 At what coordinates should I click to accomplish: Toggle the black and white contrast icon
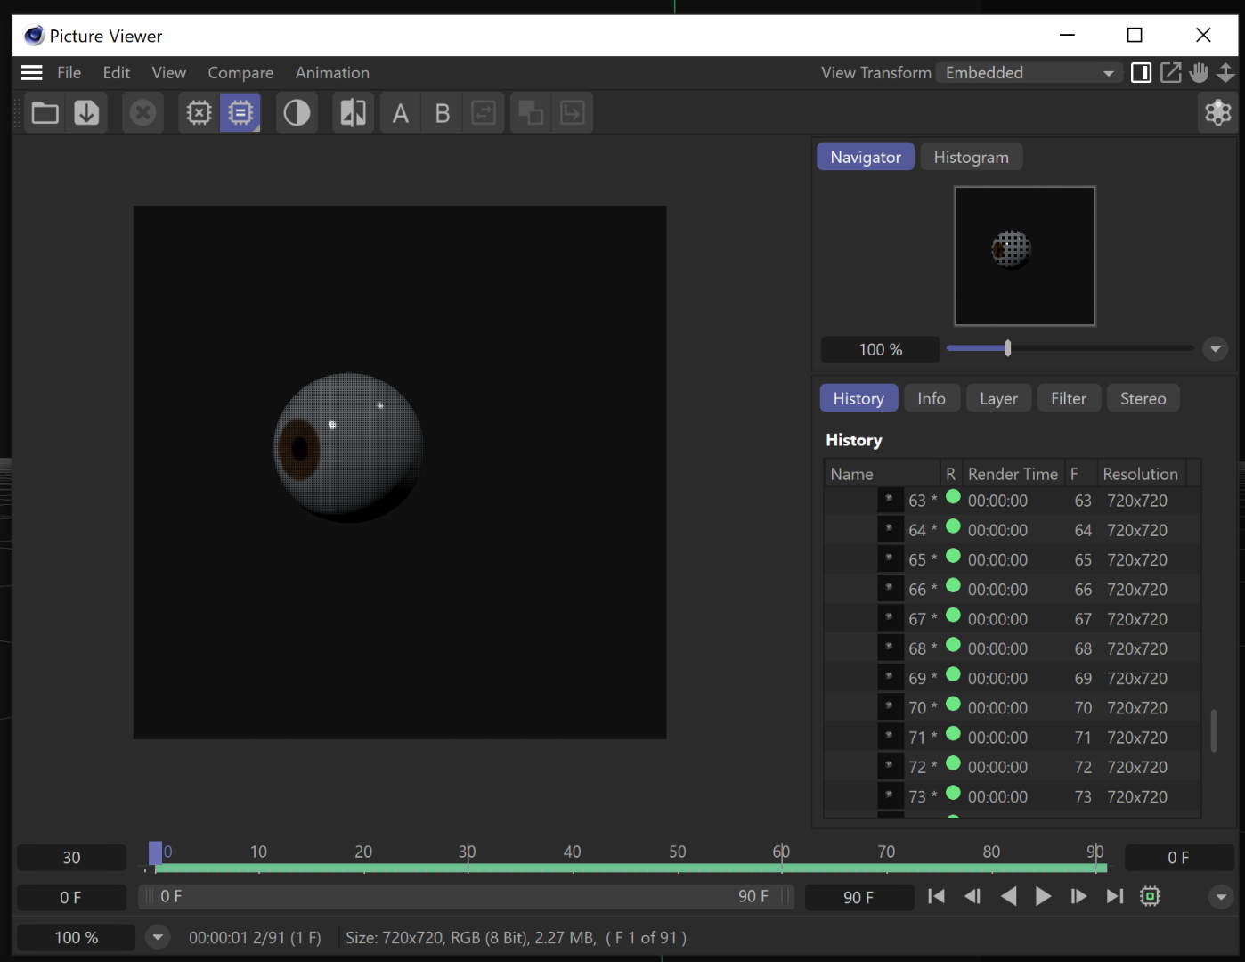click(297, 112)
